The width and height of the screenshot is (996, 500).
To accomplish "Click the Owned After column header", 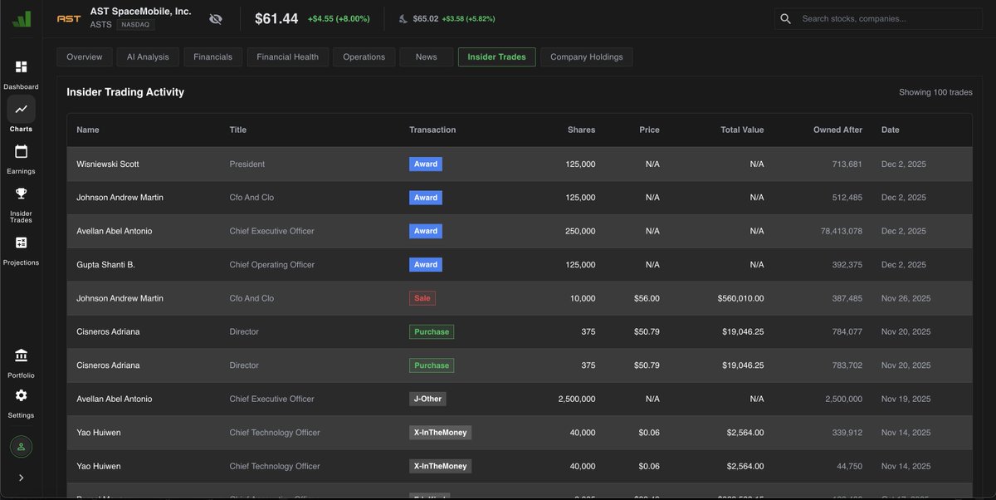I will coord(837,130).
